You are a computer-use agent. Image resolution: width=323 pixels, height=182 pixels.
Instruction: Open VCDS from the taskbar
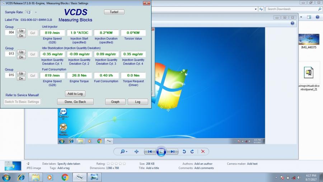(79, 177)
